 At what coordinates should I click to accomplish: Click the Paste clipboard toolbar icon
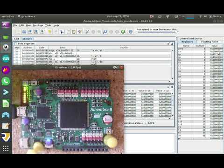point(74,32)
